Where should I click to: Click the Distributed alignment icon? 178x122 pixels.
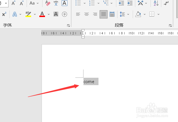click(x=112, y=14)
